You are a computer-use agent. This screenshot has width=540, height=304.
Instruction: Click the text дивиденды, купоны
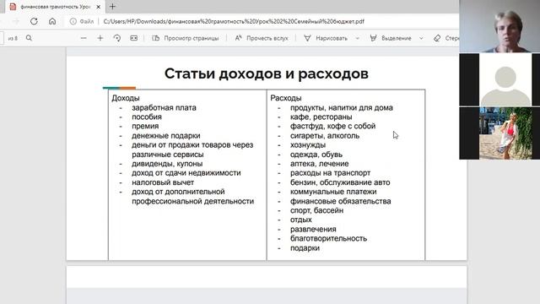click(x=167, y=164)
